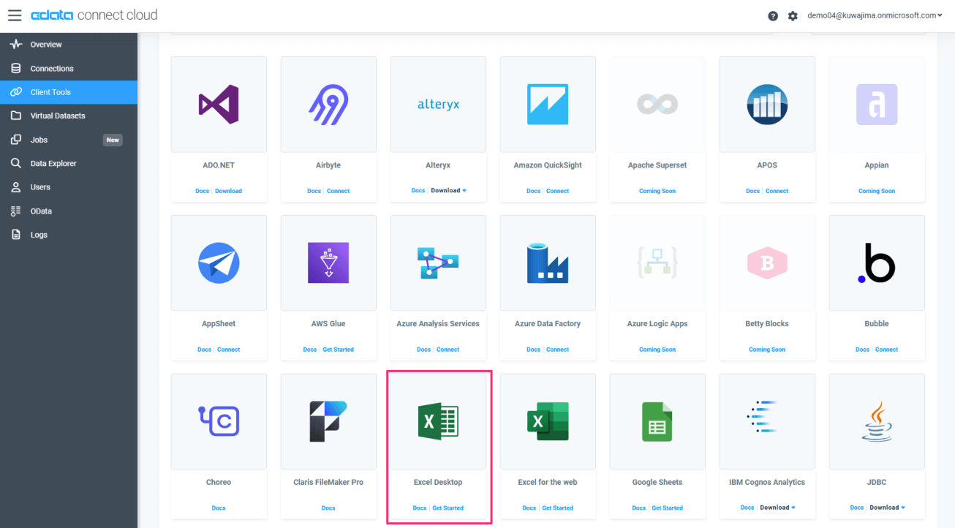Image resolution: width=955 pixels, height=528 pixels.
Task: Expand the demo04 account dropdown
Action: click(x=875, y=15)
